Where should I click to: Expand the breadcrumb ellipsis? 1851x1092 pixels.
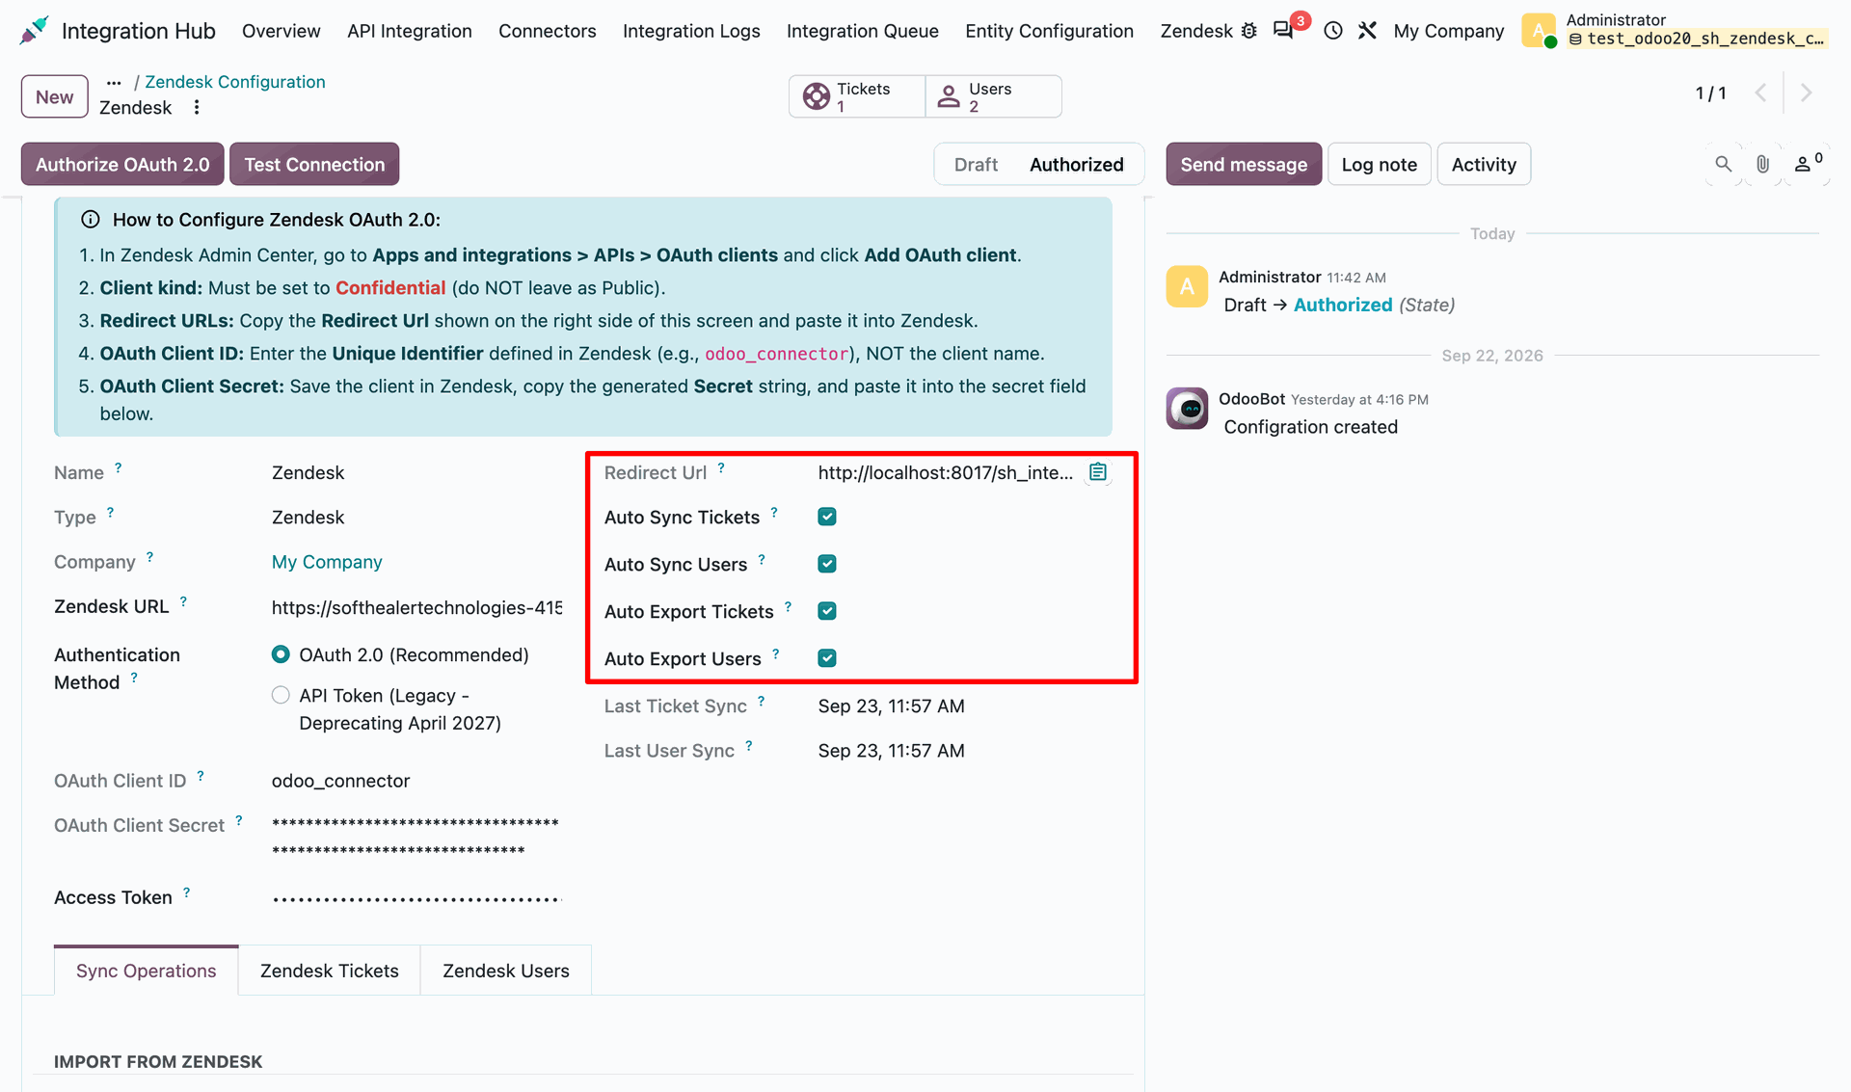[114, 83]
